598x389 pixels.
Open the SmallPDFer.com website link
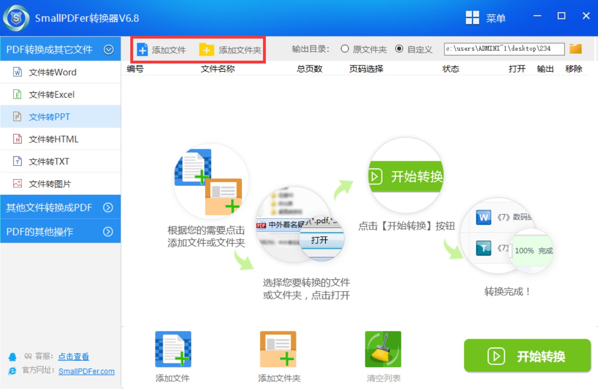click(x=86, y=371)
